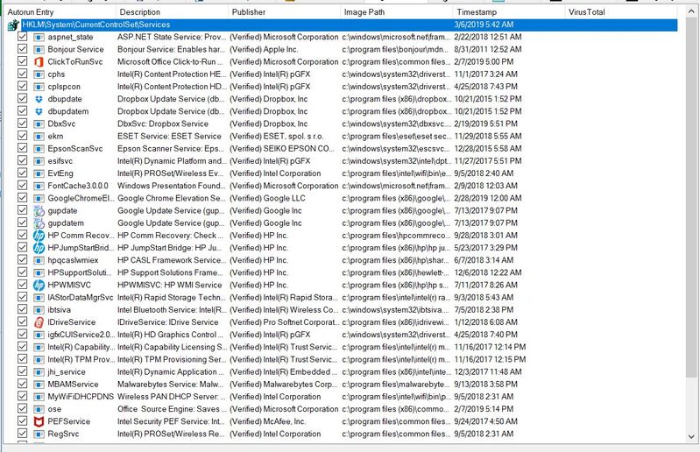Click the timestamp '8/31/2011 12:52 AM'
Viewport: 700px width, 452px height.
coord(487,50)
